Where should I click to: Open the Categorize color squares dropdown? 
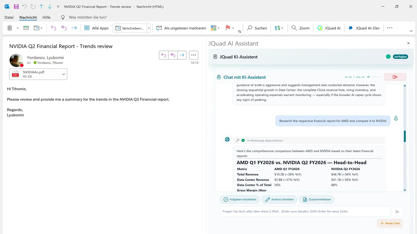215,28
